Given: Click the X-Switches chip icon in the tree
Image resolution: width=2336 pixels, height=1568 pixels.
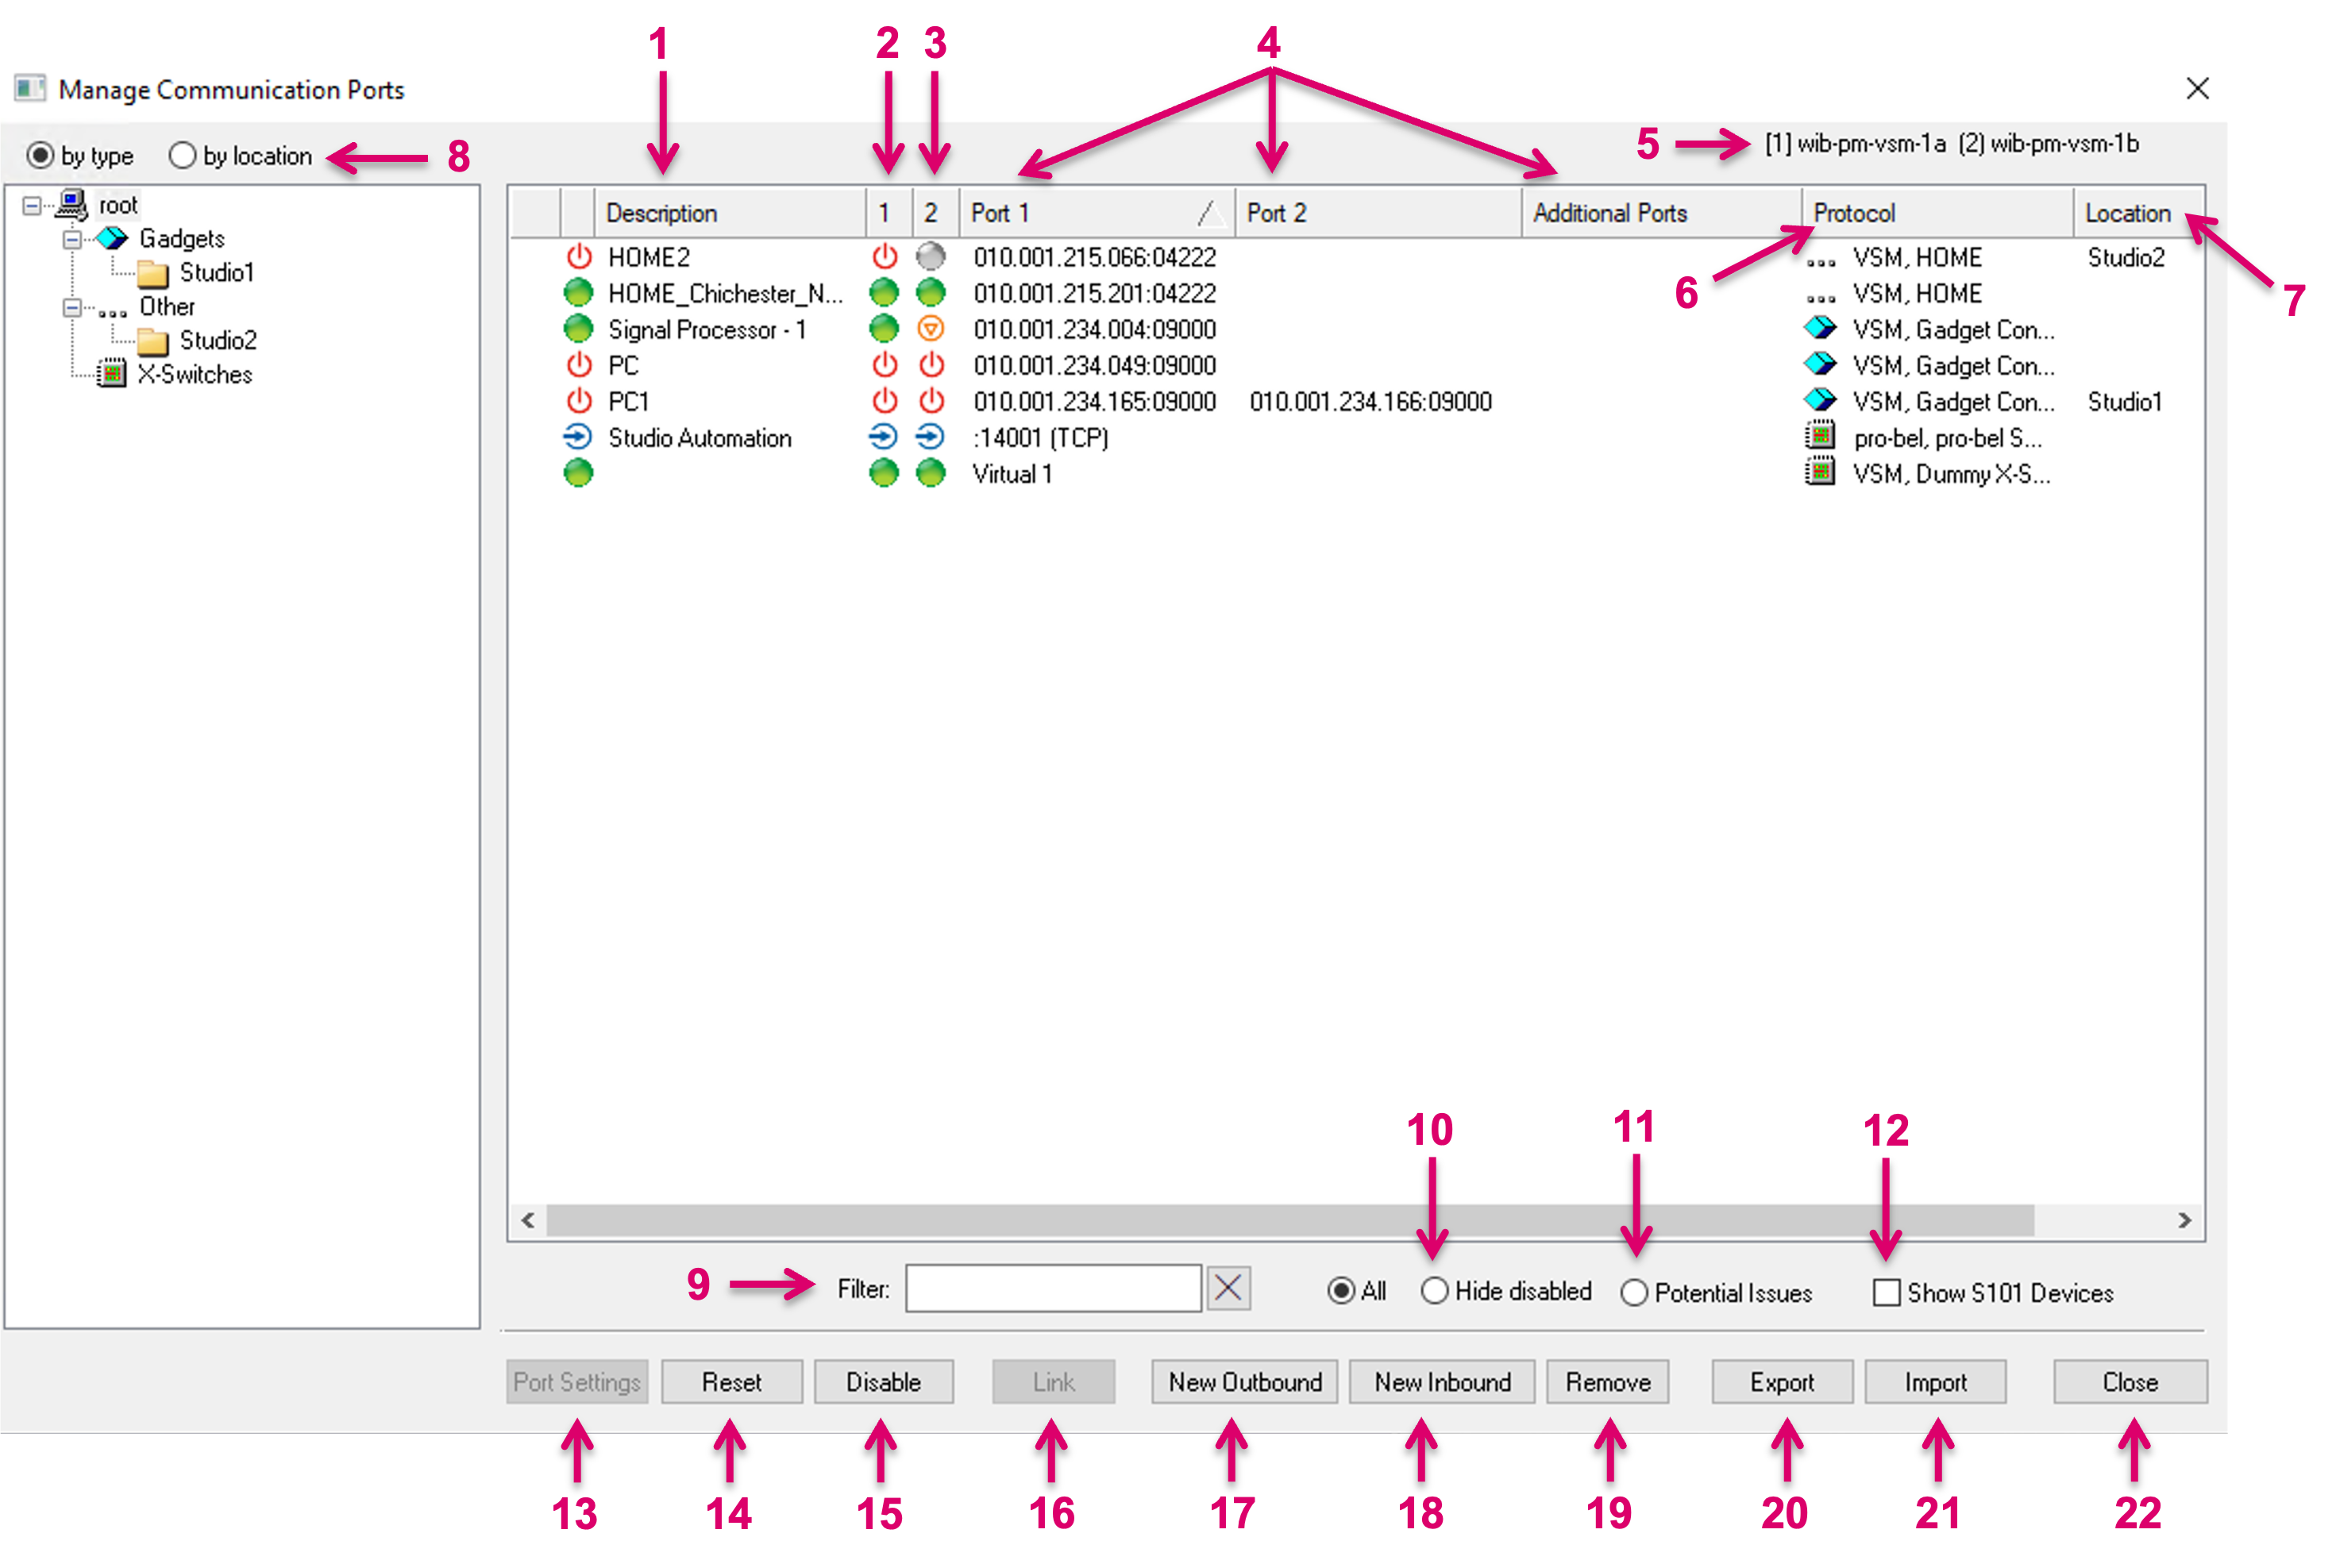Looking at the screenshot, I should (111, 374).
